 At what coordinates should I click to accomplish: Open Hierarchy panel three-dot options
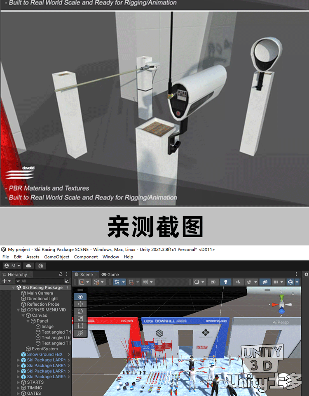[67, 274]
